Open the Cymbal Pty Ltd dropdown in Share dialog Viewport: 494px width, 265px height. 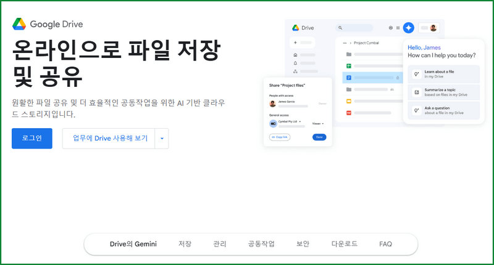[290, 121]
